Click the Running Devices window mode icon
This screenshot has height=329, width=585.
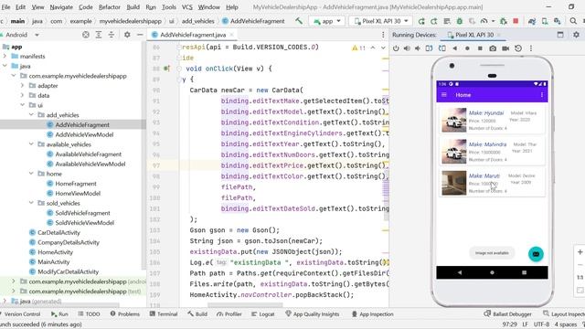pos(560,35)
